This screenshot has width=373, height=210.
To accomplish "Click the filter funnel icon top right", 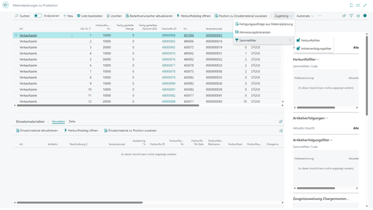I will 351,16.
